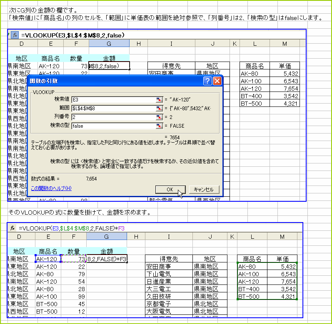Viewport: 332px width, 324px height.
Task: Click collapse-dialog icon beside 範囲 field
Action: (159, 109)
